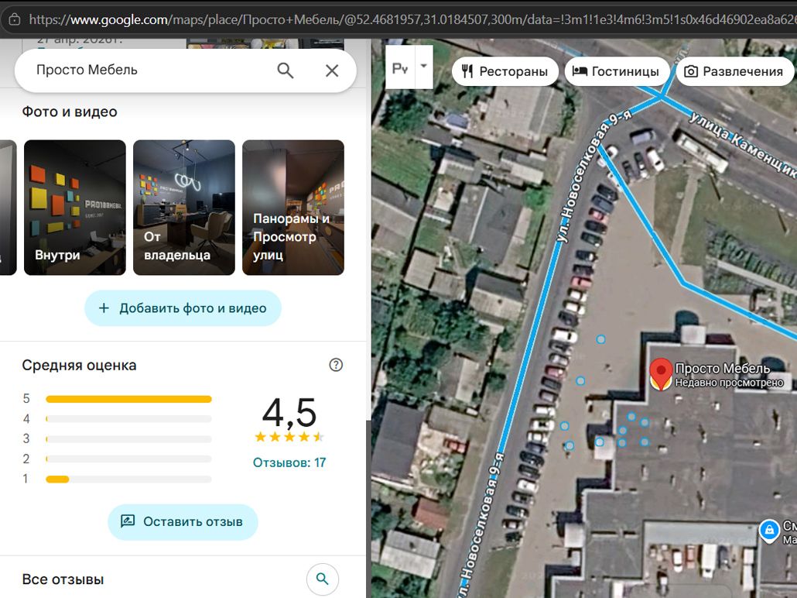This screenshot has height=598, width=797.
Task: Click Добавить фото и видео button
Action: point(183,308)
